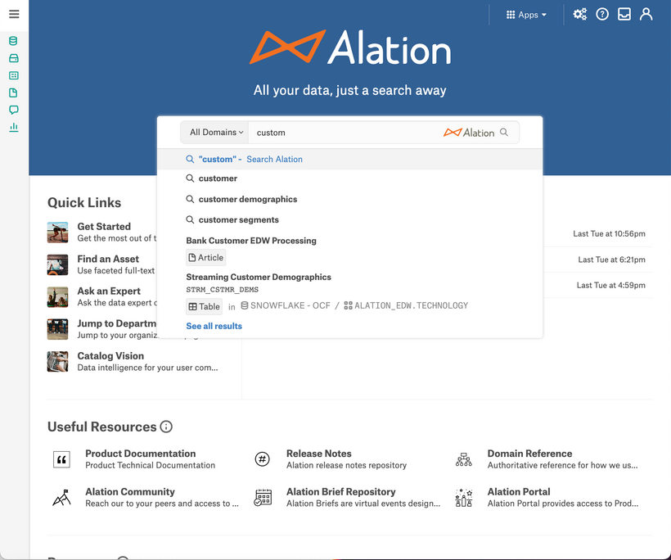Image resolution: width=671 pixels, height=560 pixels.
Task: Open the Documents icon in the sidebar
Action: tap(12, 93)
